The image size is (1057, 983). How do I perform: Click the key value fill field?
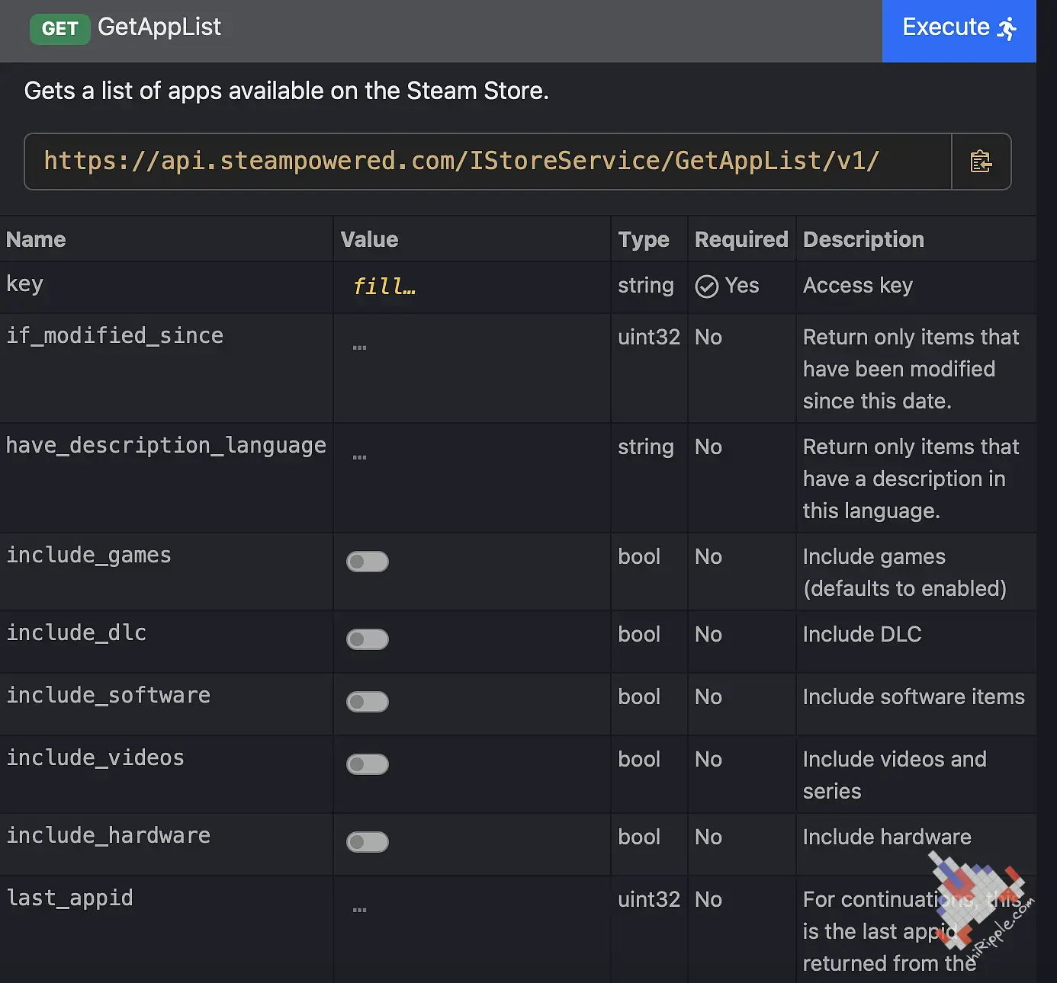point(384,287)
